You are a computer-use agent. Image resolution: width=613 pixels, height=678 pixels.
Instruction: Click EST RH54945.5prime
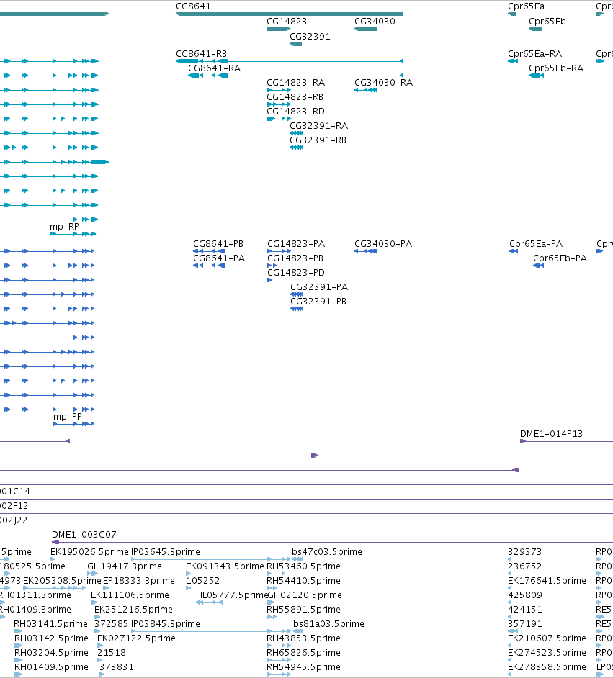tap(303, 666)
